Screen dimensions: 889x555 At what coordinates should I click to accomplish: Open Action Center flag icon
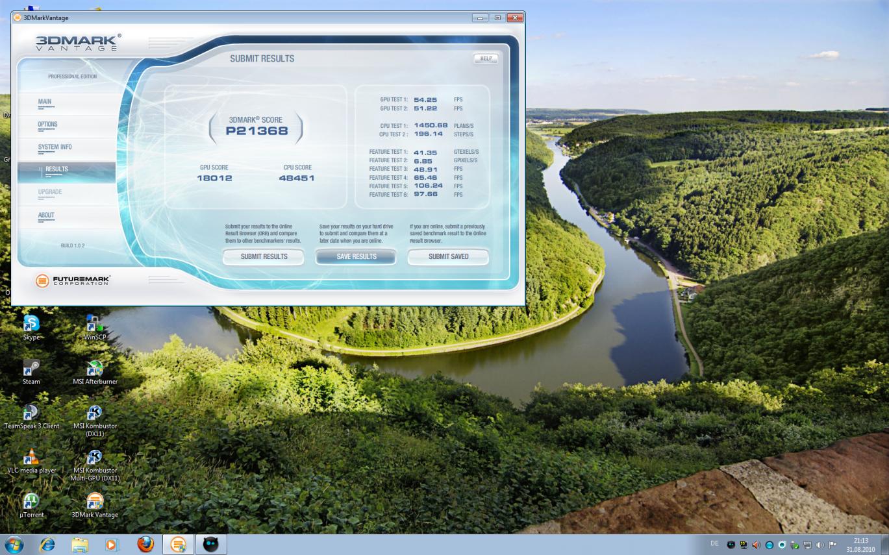832,545
